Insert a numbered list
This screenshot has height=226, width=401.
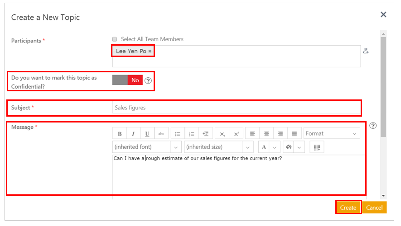click(192, 134)
